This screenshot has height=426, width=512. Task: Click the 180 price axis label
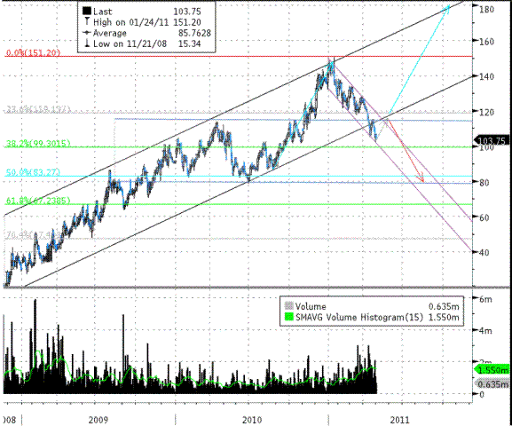[486, 9]
